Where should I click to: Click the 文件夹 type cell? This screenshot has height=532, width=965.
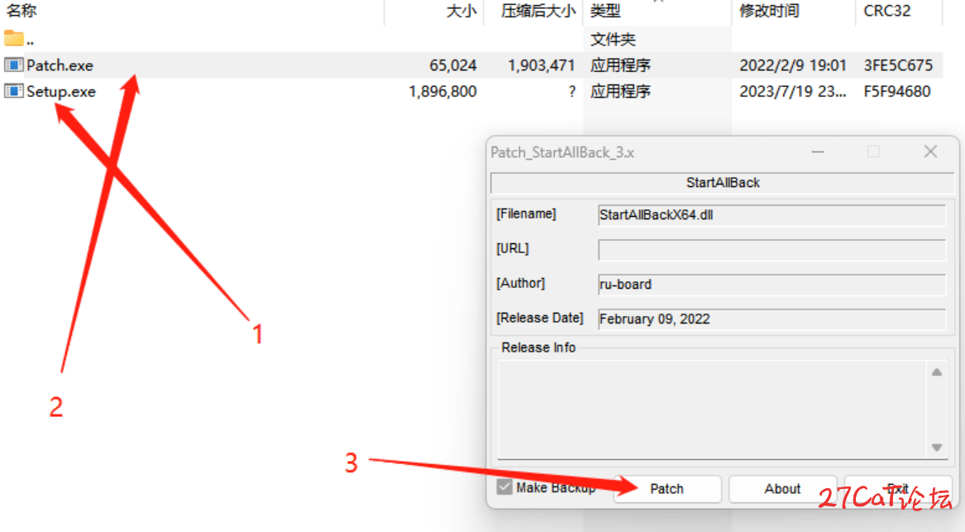(613, 40)
